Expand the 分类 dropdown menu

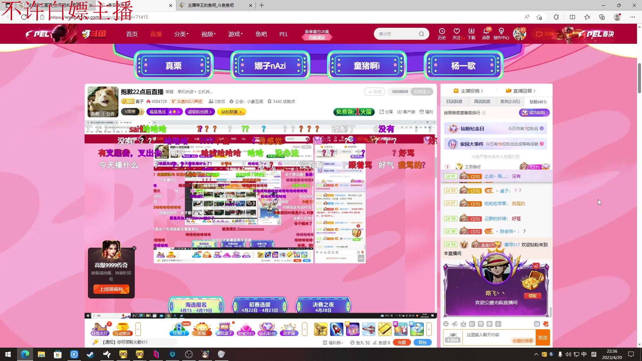[181, 34]
